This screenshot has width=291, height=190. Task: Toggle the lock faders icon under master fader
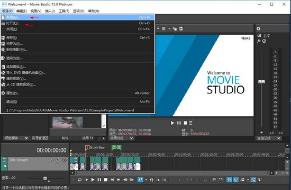point(261,132)
